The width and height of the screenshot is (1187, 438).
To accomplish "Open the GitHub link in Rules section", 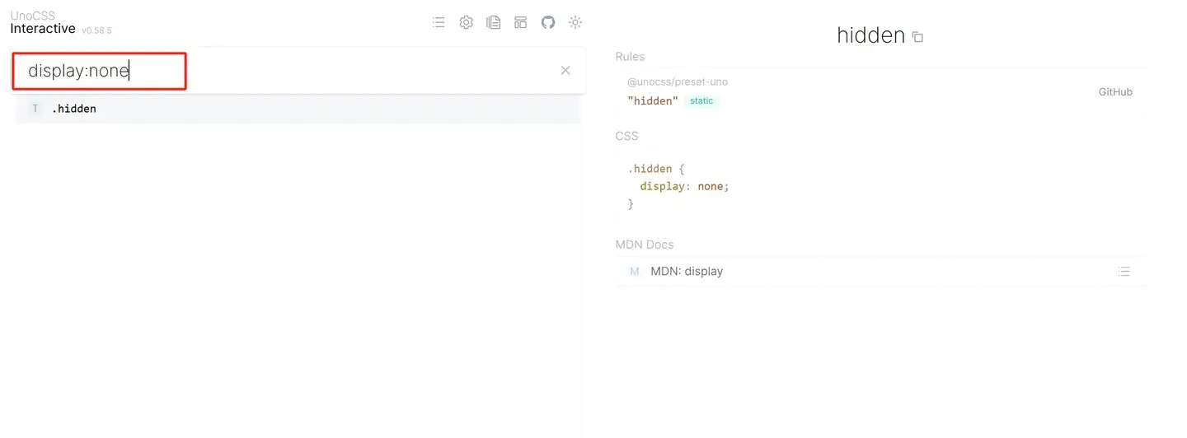I will [x=1114, y=92].
